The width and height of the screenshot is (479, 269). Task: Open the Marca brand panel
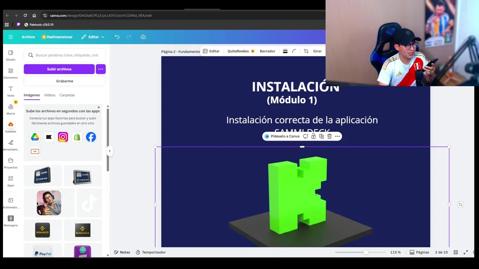coord(10,109)
